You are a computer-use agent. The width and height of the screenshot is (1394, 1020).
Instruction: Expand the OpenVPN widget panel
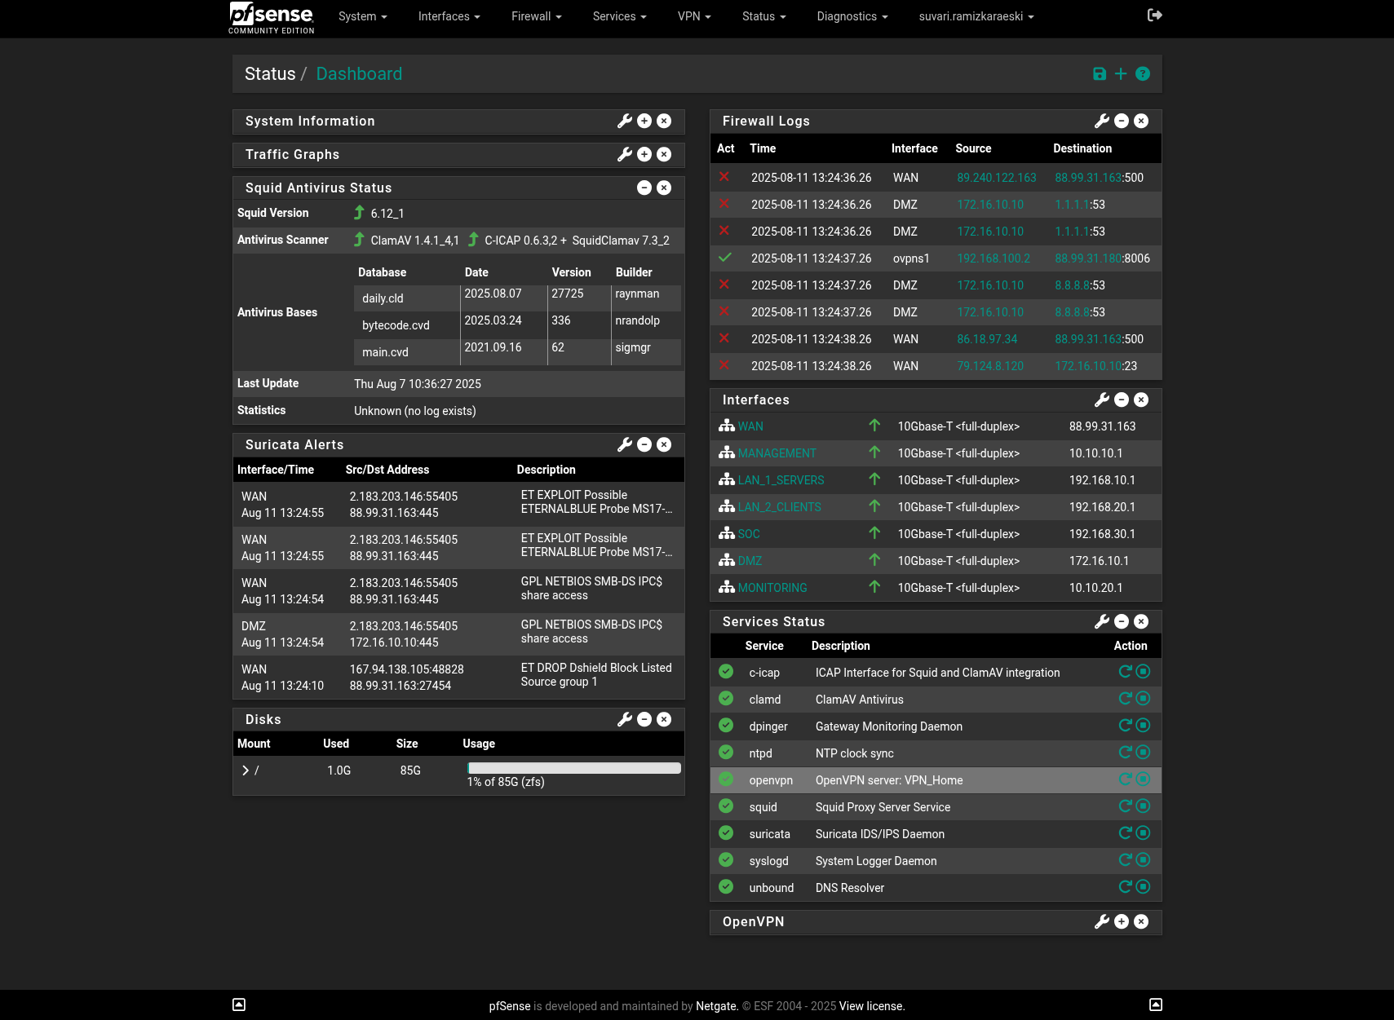coord(1122,921)
